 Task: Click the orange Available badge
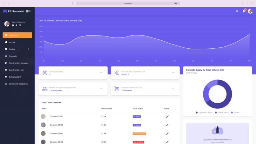click(x=139, y=134)
